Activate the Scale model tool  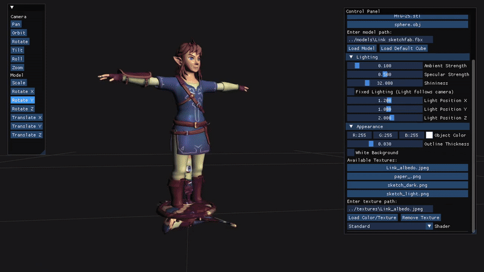click(19, 83)
